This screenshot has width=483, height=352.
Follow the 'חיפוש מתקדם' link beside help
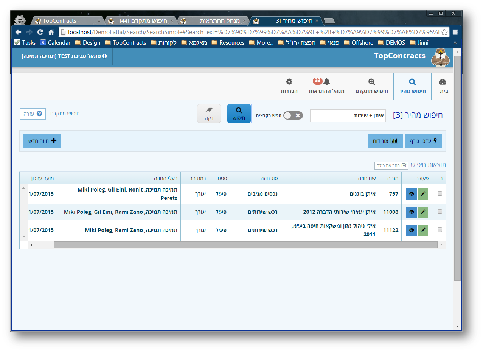coord(65,114)
